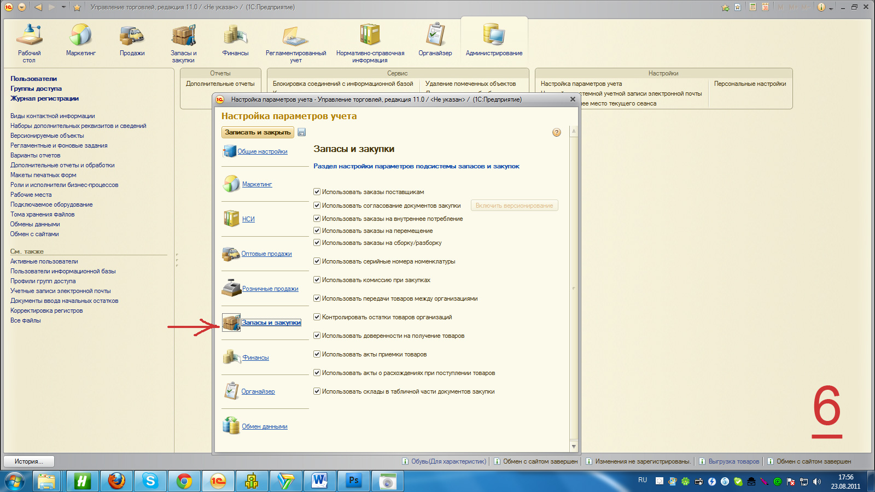Open Общие настройки page in dialog
The height and width of the screenshot is (492, 875).
coord(262,151)
